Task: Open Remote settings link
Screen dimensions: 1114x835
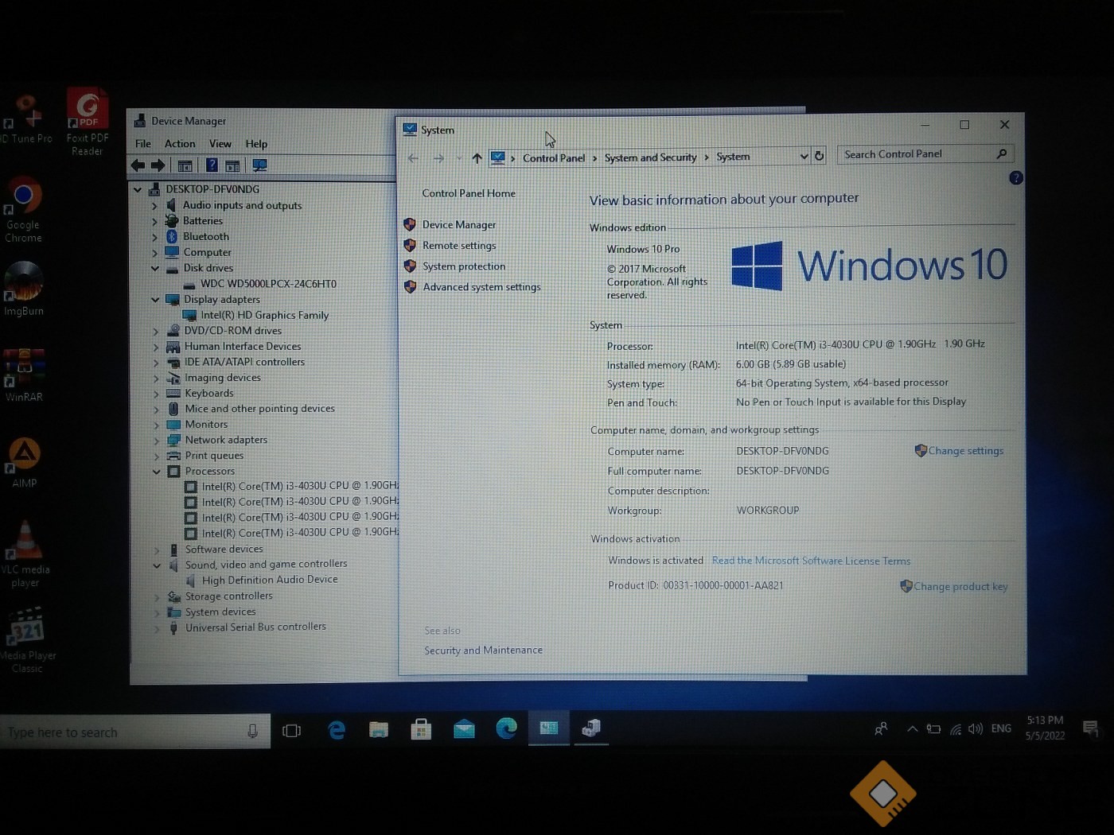Action: coord(459,246)
